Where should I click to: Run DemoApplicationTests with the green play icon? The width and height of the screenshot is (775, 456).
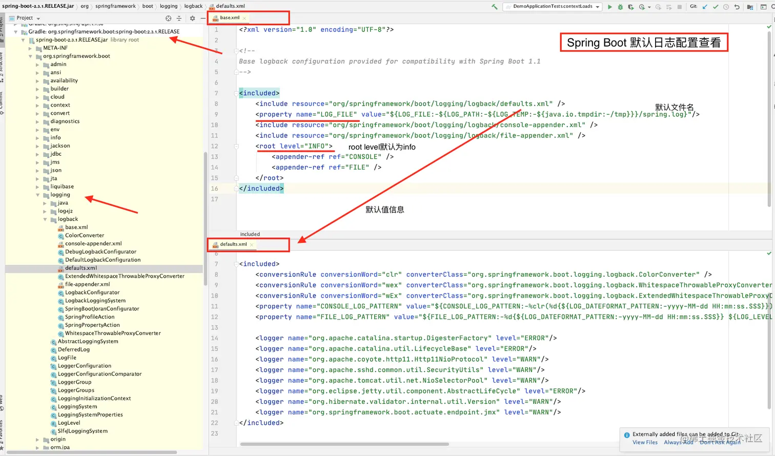(609, 7)
